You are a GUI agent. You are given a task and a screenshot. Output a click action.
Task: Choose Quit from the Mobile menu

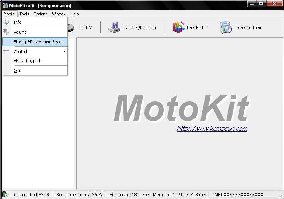click(17, 70)
